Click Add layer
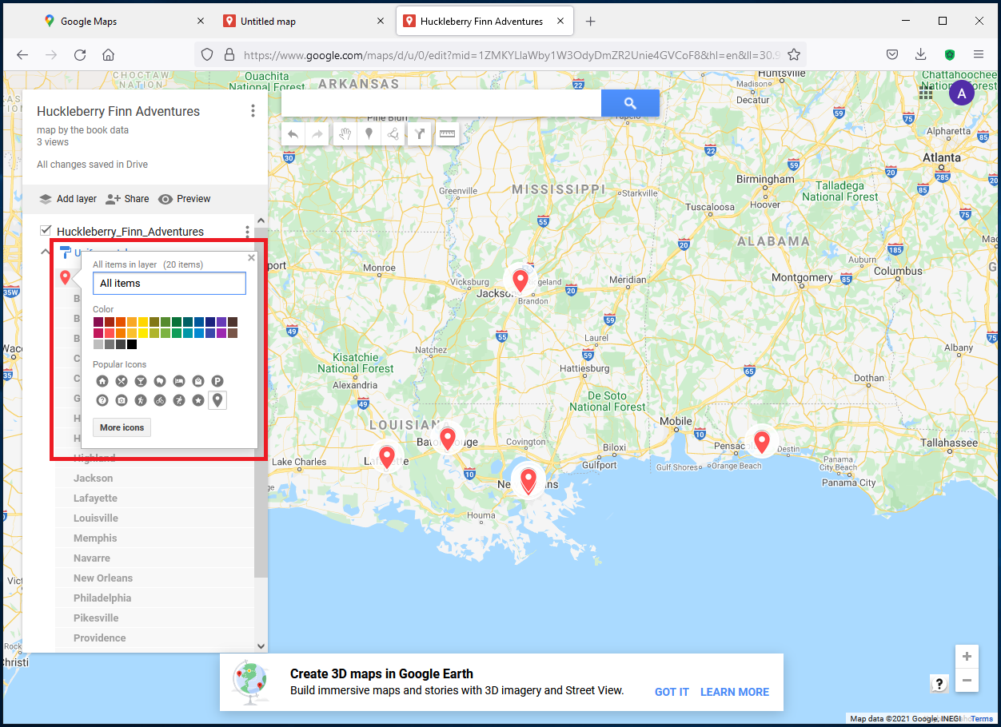The image size is (1001, 727). [x=68, y=199]
